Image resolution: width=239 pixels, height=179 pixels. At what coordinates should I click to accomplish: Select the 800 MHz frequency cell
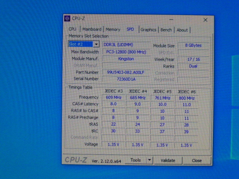[187, 98]
